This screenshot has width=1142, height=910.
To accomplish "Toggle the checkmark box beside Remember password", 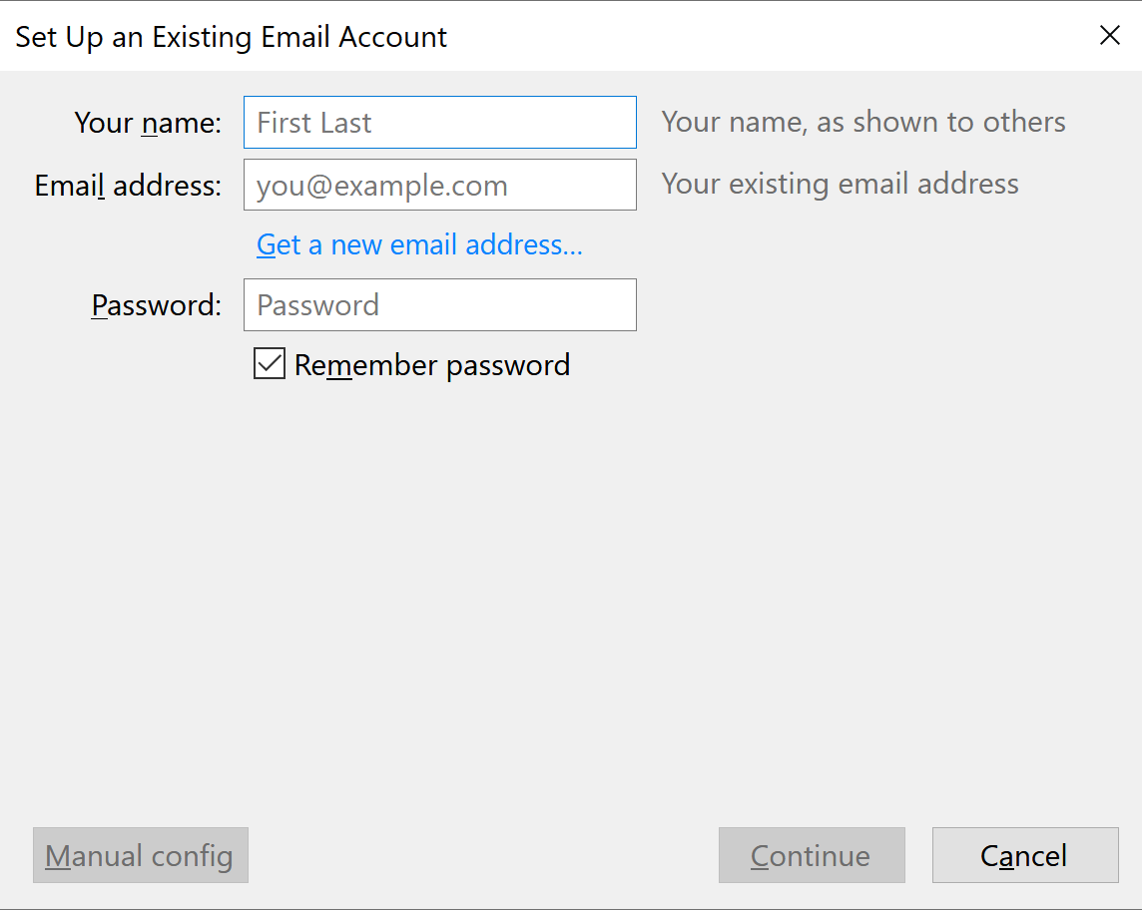I will [270, 363].
